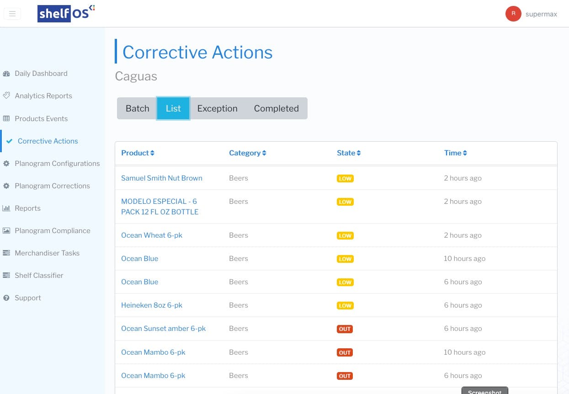Sort table by Category column
Screen dimensions: 569x394
(x=247, y=153)
